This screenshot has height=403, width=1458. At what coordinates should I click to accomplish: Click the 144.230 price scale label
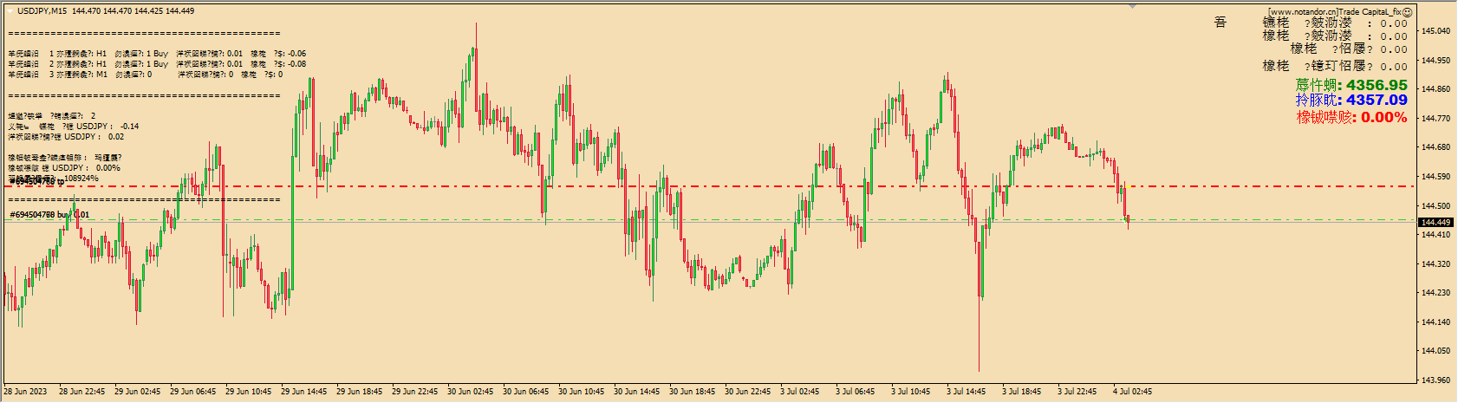pyautogui.click(x=1436, y=293)
